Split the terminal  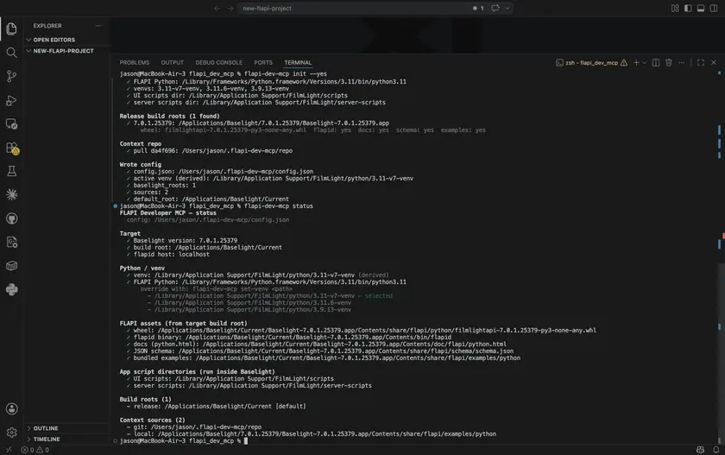point(656,63)
